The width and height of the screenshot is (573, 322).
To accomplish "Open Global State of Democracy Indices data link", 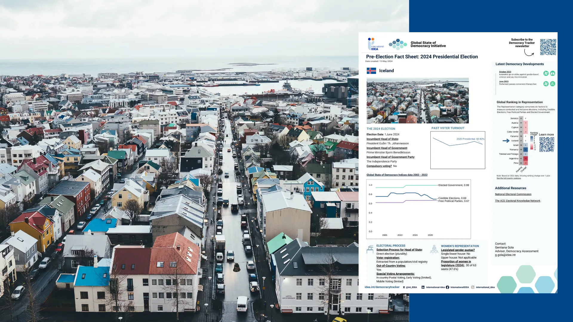I will point(397,175).
